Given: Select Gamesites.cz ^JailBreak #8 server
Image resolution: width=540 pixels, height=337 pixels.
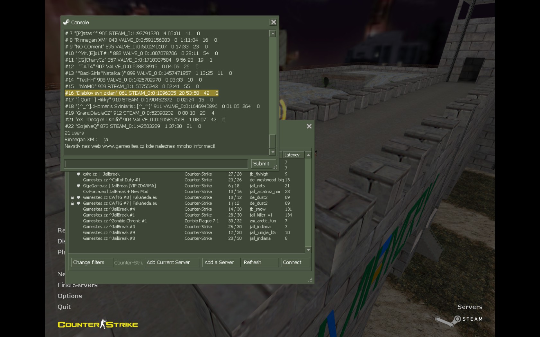Looking at the screenshot, I should point(186,238).
